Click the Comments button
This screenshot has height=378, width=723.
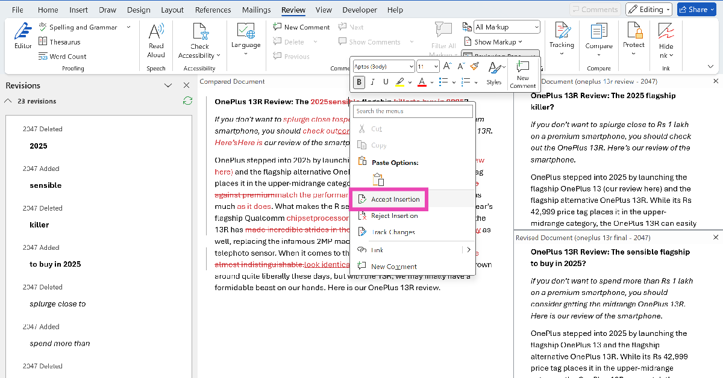(x=595, y=9)
